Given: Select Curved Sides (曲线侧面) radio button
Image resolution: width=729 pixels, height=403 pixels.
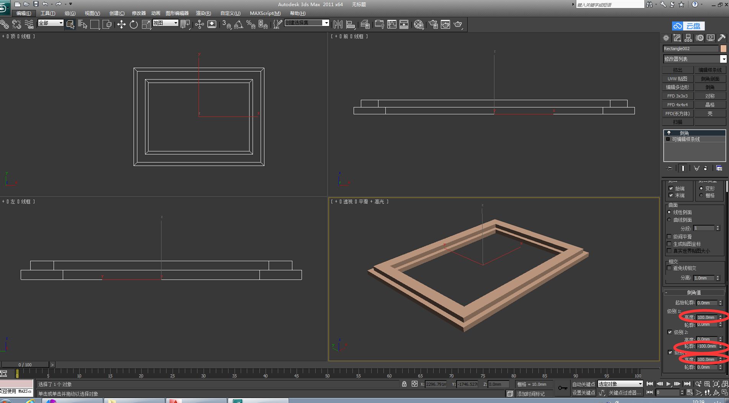Looking at the screenshot, I should [x=669, y=219].
